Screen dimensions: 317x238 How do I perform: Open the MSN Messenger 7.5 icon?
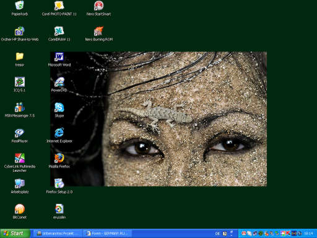20,107
